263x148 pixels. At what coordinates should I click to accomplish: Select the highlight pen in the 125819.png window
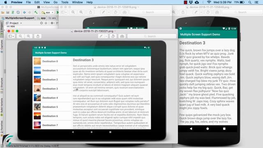pos(104,12)
